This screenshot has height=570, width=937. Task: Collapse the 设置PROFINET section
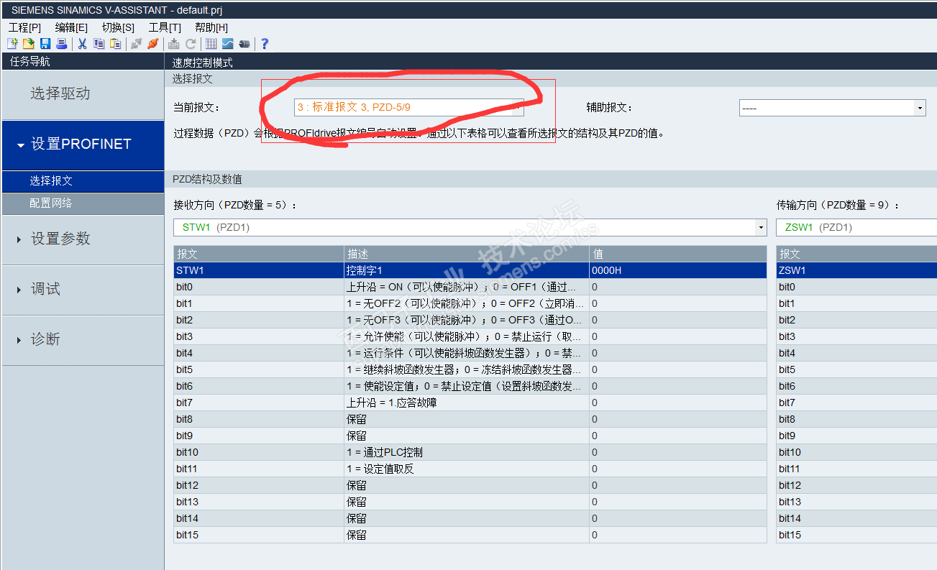tap(83, 144)
